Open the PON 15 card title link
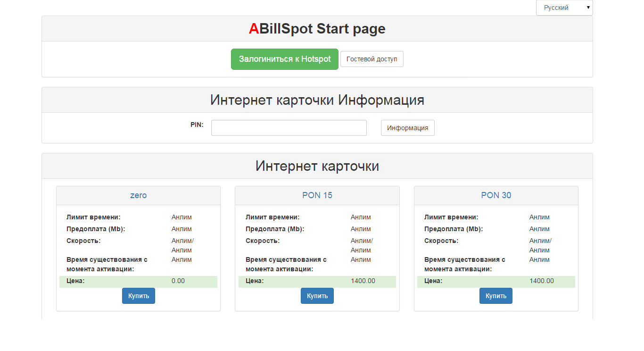This screenshot has height=351, width=644. point(317,195)
